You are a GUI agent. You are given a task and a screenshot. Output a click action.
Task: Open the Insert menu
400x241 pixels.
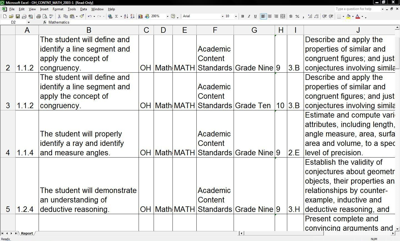click(x=44, y=9)
